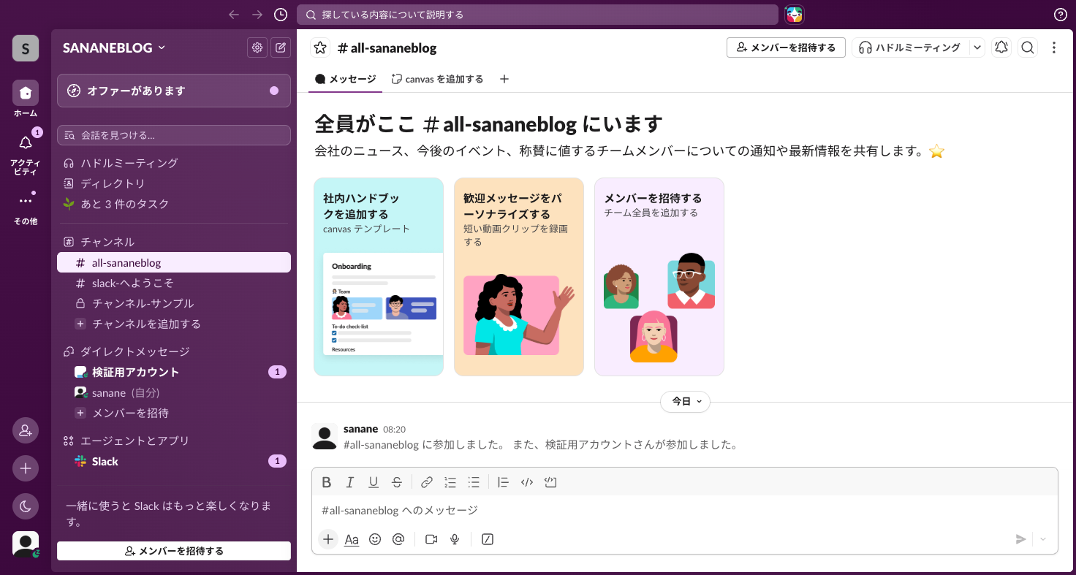
Task: Click the round plus create button
Action: 26,468
